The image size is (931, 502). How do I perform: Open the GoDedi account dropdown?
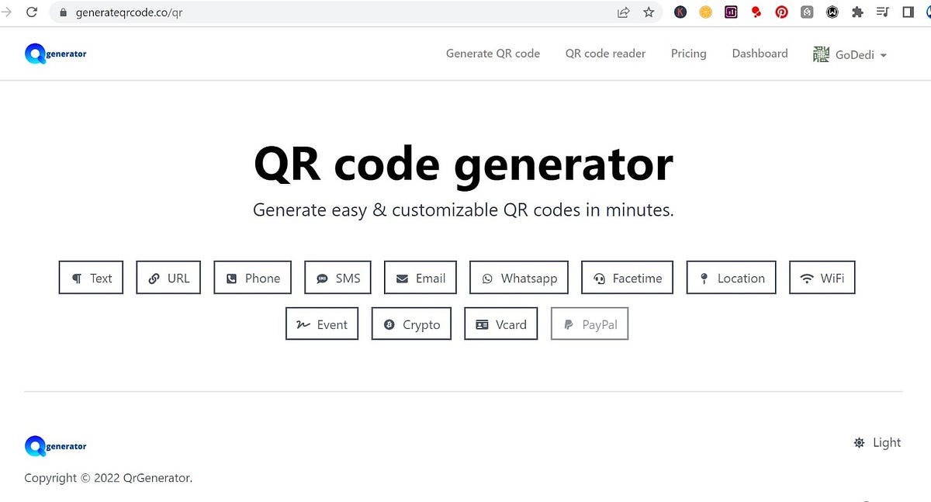click(851, 54)
